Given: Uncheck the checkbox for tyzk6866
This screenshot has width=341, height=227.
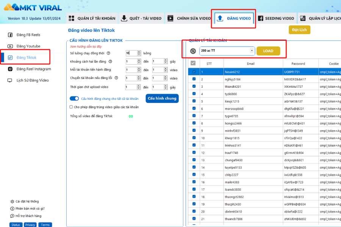Looking at the screenshot, I should coord(194,93).
